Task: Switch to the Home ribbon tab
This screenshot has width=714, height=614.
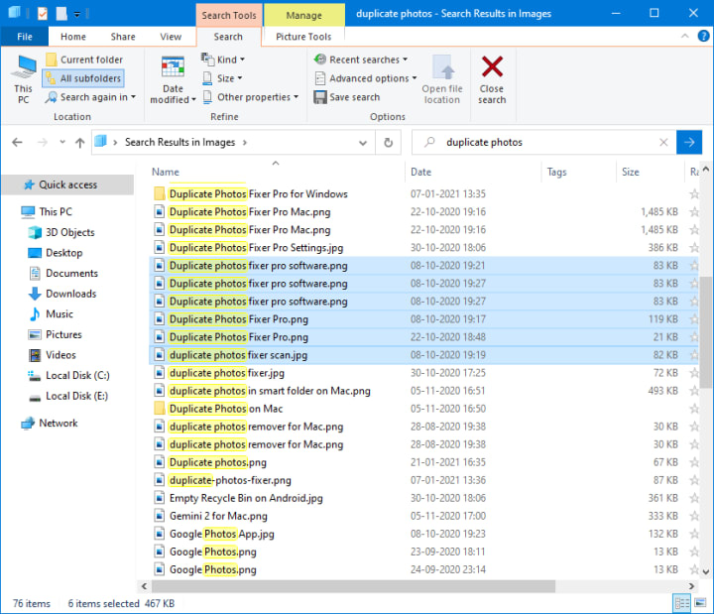Action: (x=72, y=37)
